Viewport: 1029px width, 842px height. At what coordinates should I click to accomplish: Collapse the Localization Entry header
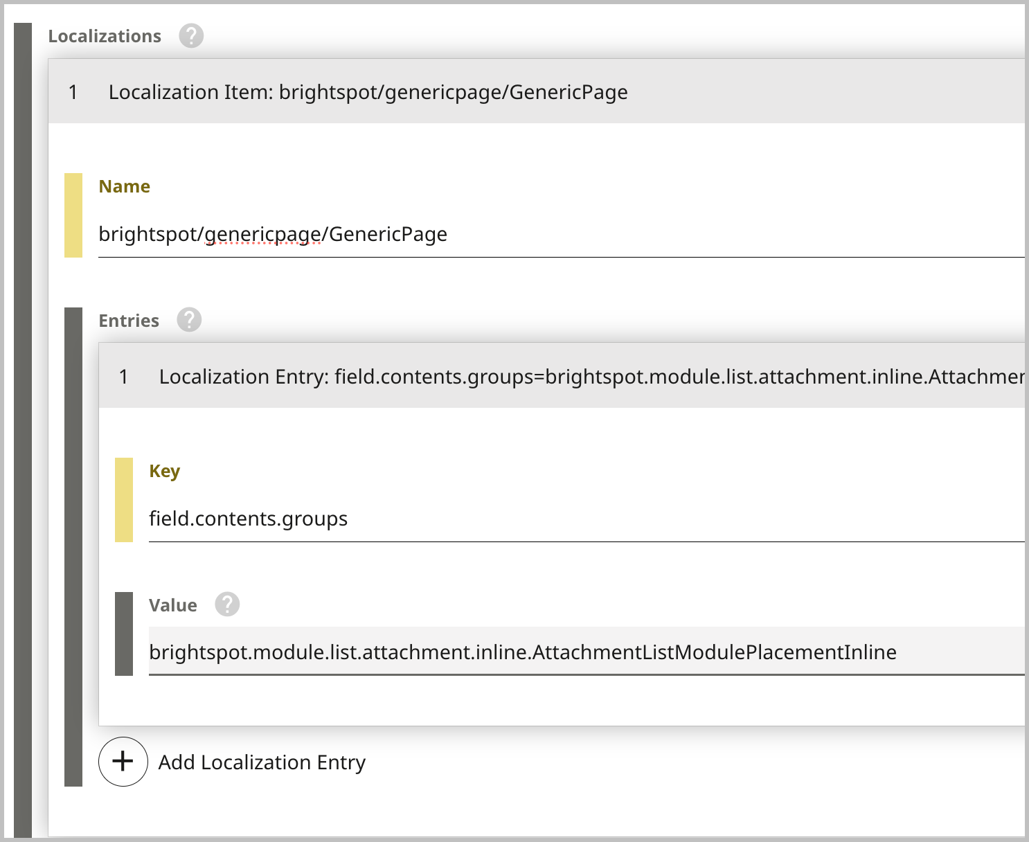click(x=562, y=376)
